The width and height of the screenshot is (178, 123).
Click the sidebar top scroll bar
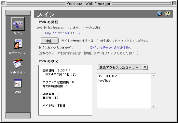pos(18,13)
